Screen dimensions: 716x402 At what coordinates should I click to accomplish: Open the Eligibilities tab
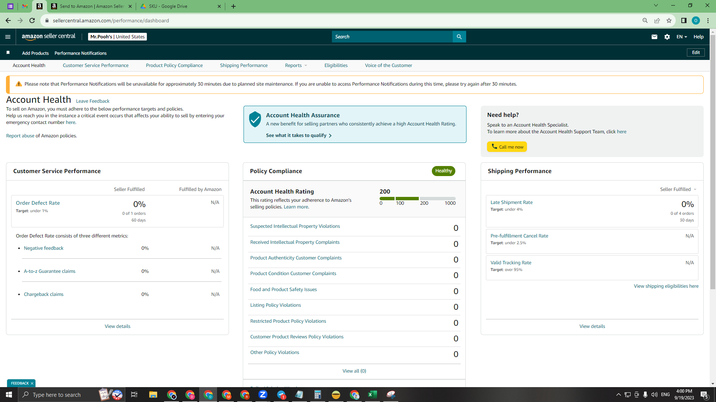click(x=336, y=66)
